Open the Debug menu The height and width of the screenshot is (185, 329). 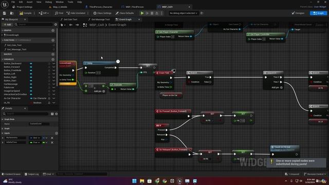pyautogui.click(x=48, y=2)
